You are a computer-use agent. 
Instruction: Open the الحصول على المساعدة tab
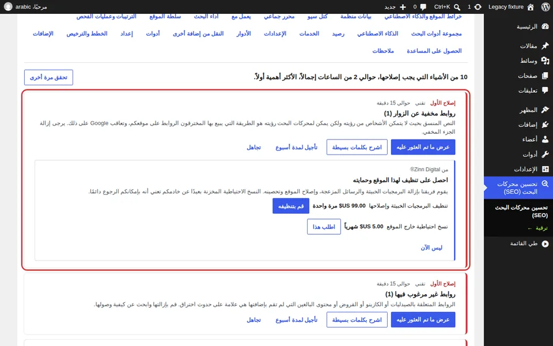(x=434, y=51)
